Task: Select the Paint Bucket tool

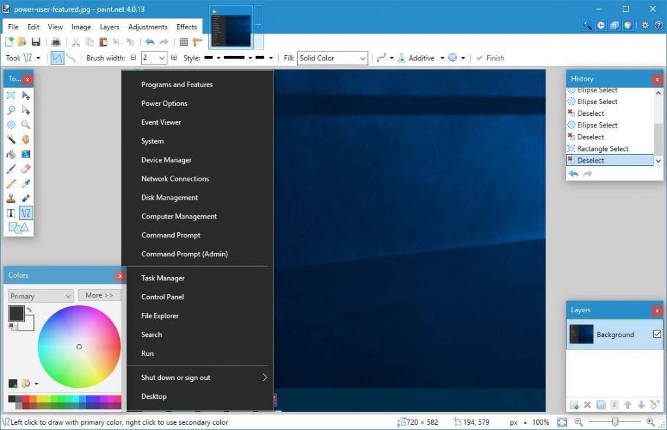Action: coord(11,154)
